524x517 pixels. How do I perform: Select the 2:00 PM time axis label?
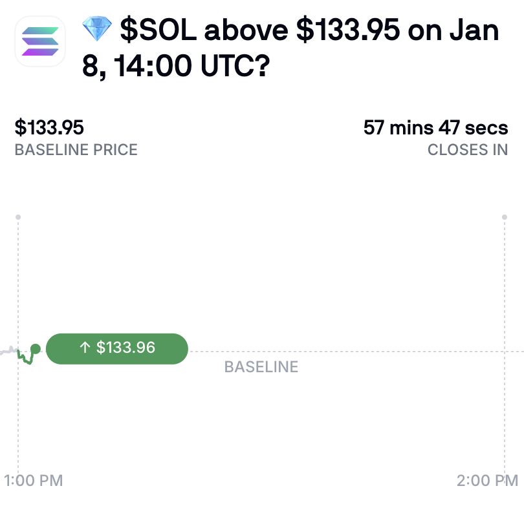point(488,481)
